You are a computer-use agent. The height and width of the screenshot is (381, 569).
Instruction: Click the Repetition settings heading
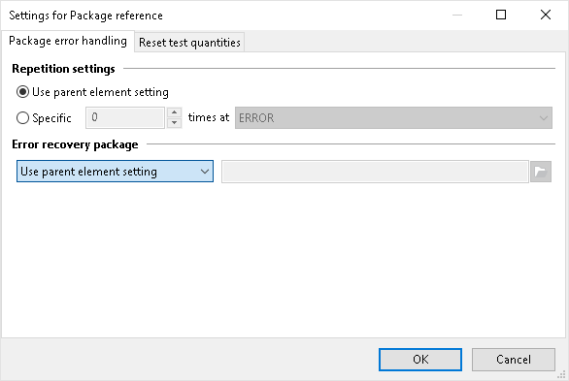63,69
